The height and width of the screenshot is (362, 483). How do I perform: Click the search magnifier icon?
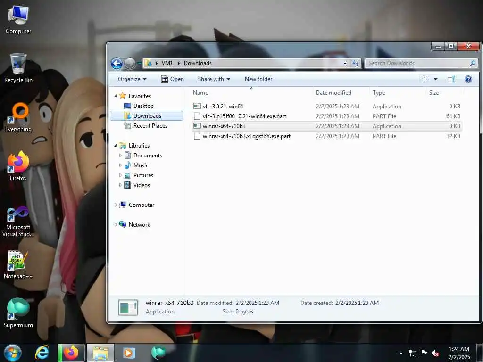(x=473, y=63)
